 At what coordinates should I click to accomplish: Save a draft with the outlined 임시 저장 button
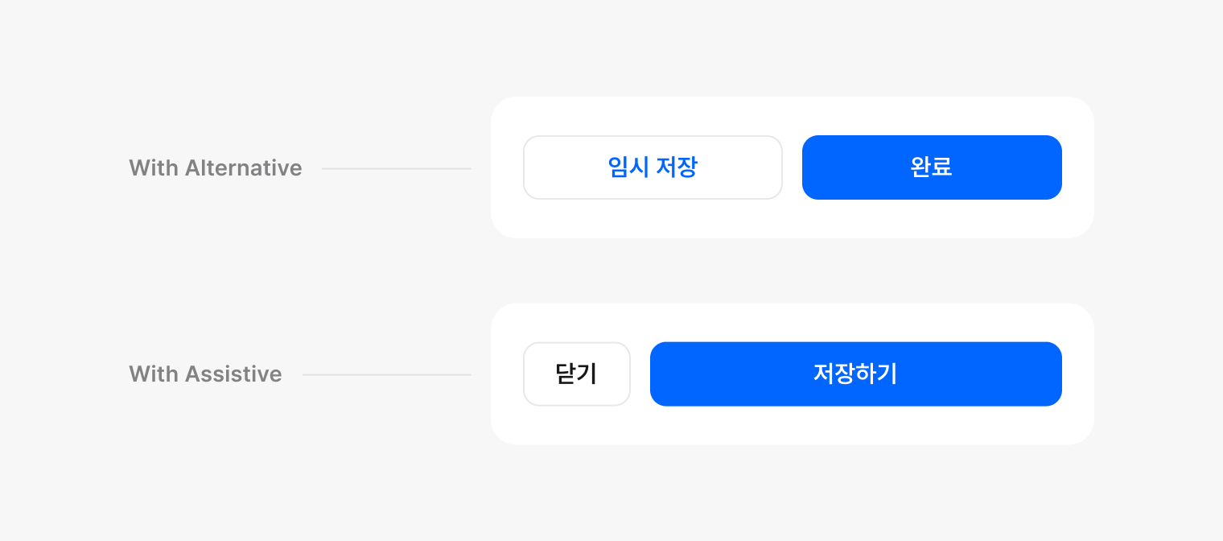(653, 167)
